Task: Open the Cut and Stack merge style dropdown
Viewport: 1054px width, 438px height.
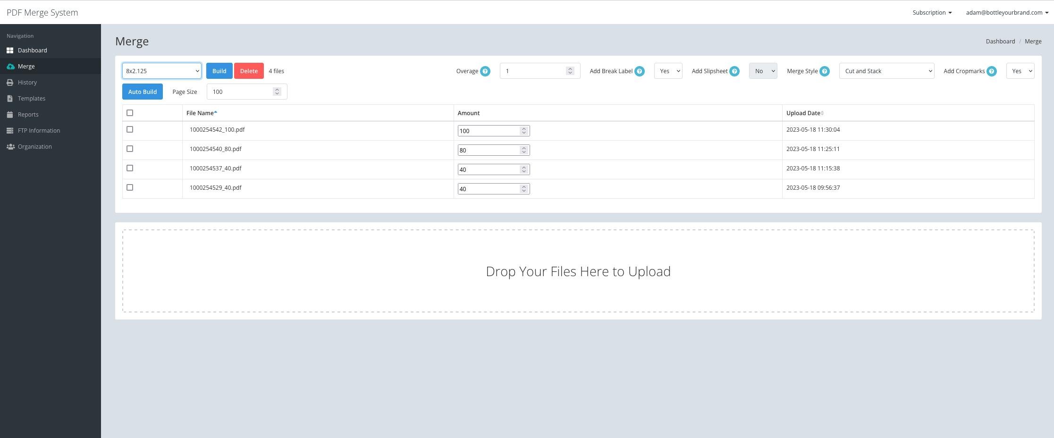Action: (x=886, y=71)
